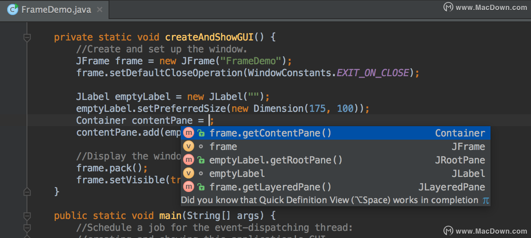The height and width of the screenshot is (238, 531).
Task: Collapse createAndShowGUI method using gutter arrow
Action: pyautogui.click(x=27, y=37)
